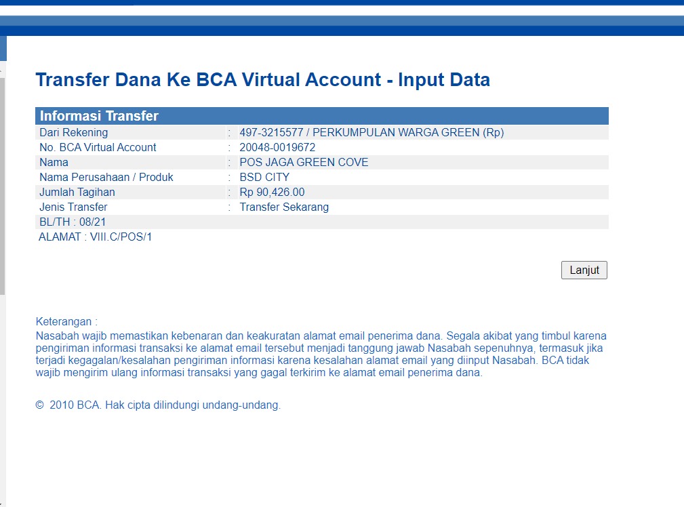Click the Jumlah Tagihan label
Image resolution: width=684 pixels, height=507 pixels.
77,192
